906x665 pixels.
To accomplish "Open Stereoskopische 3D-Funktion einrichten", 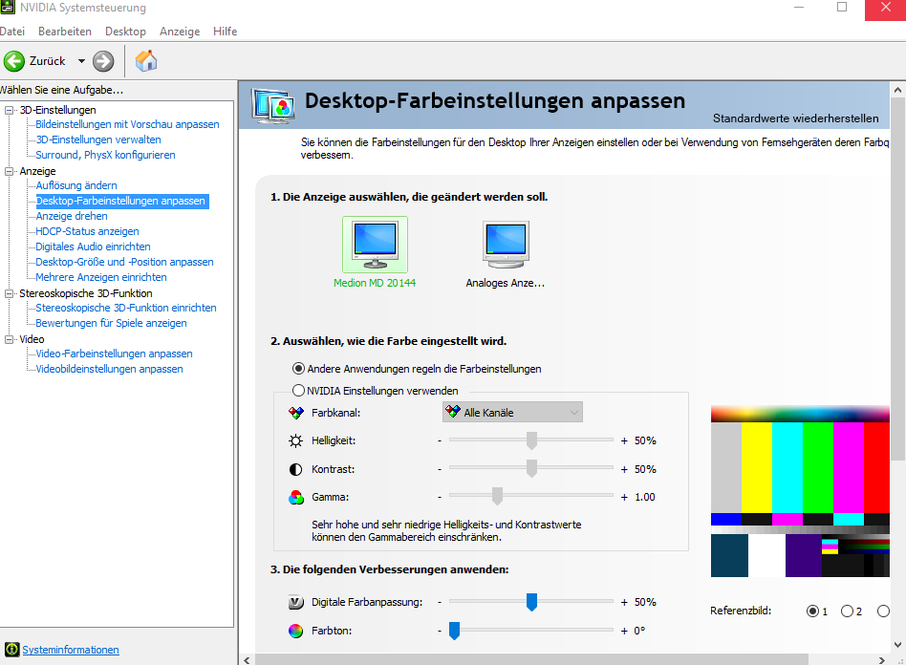I will click(x=126, y=308).
